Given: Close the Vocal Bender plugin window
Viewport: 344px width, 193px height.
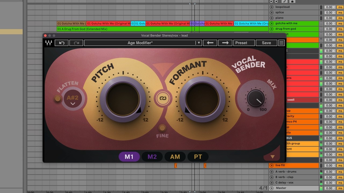Looking at the screenshot, I should [45, 36].
